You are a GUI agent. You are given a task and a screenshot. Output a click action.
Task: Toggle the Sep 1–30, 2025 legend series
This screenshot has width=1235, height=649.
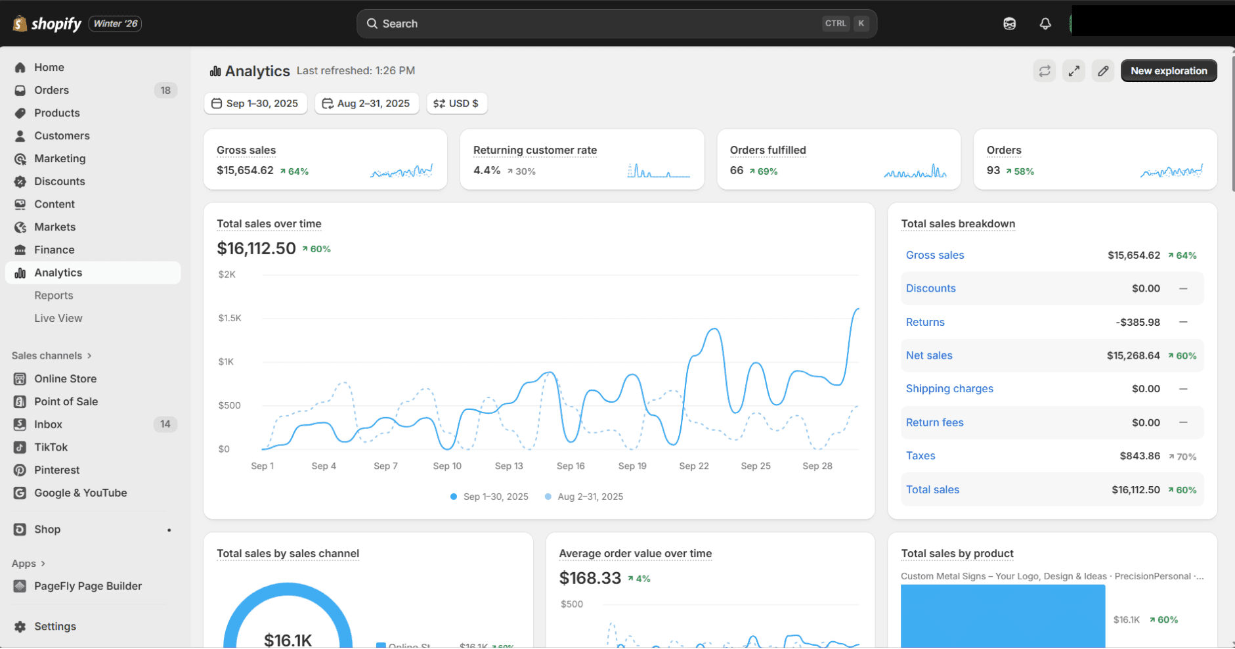[489, 497]
